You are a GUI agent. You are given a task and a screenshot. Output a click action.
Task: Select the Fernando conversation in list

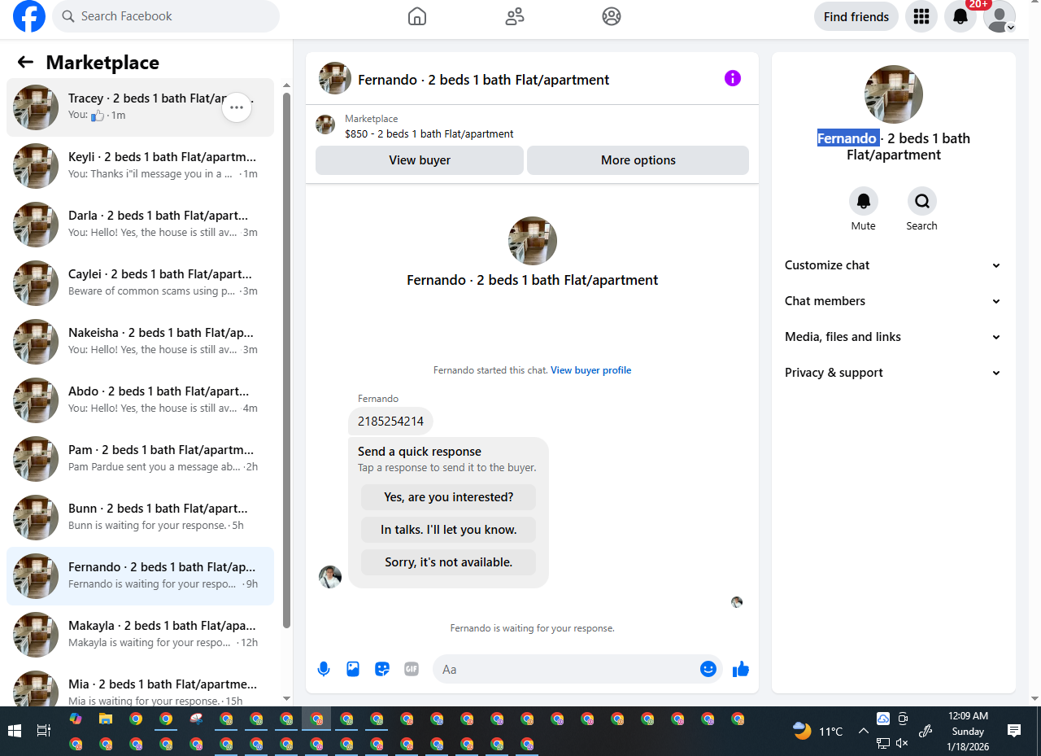(x=140, y=576)
